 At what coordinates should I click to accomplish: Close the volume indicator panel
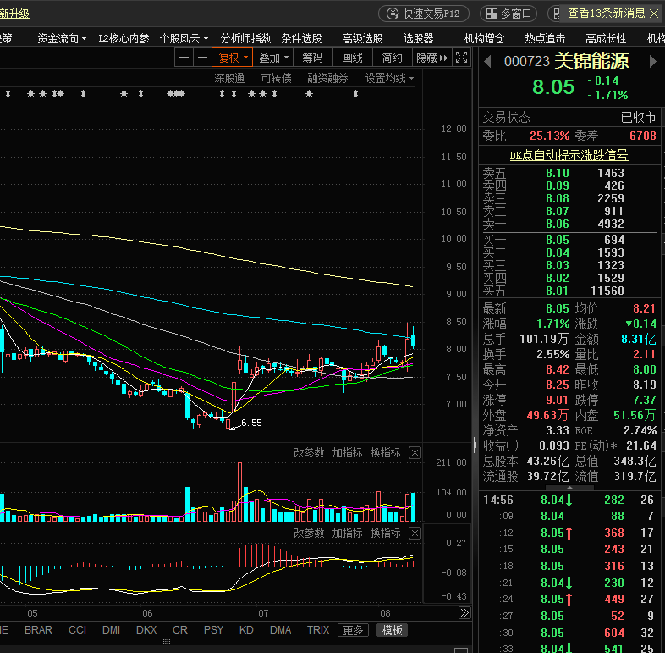click(x=415, y=453)
